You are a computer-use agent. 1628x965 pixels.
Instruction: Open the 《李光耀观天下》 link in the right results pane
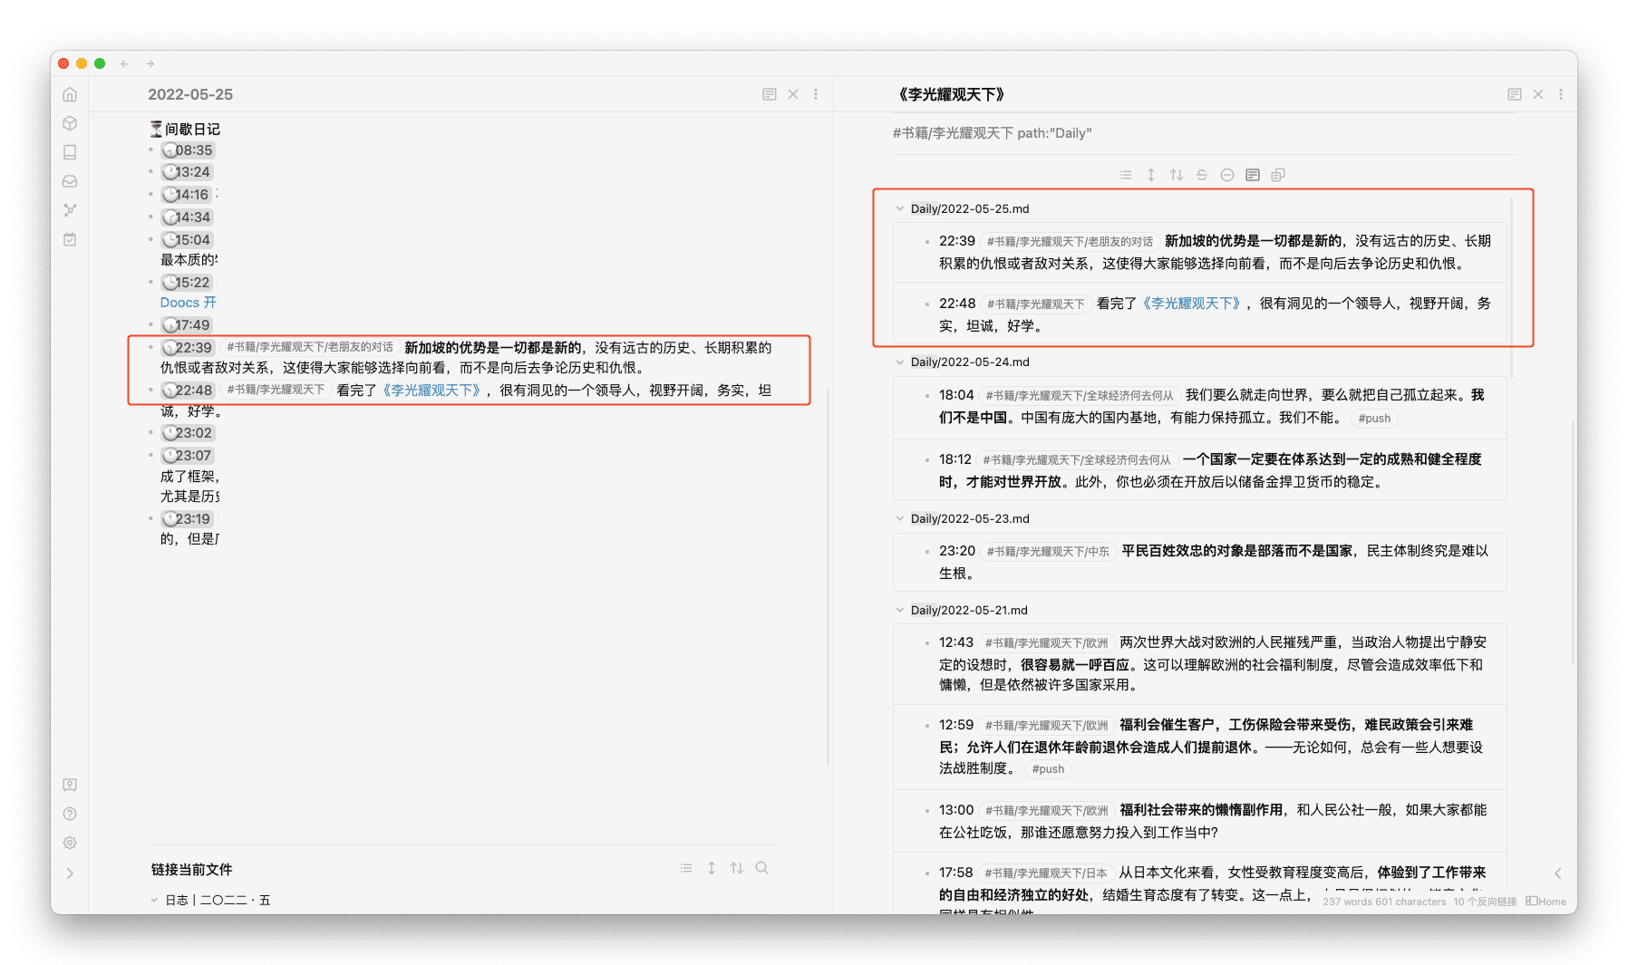click(1191, 304)
